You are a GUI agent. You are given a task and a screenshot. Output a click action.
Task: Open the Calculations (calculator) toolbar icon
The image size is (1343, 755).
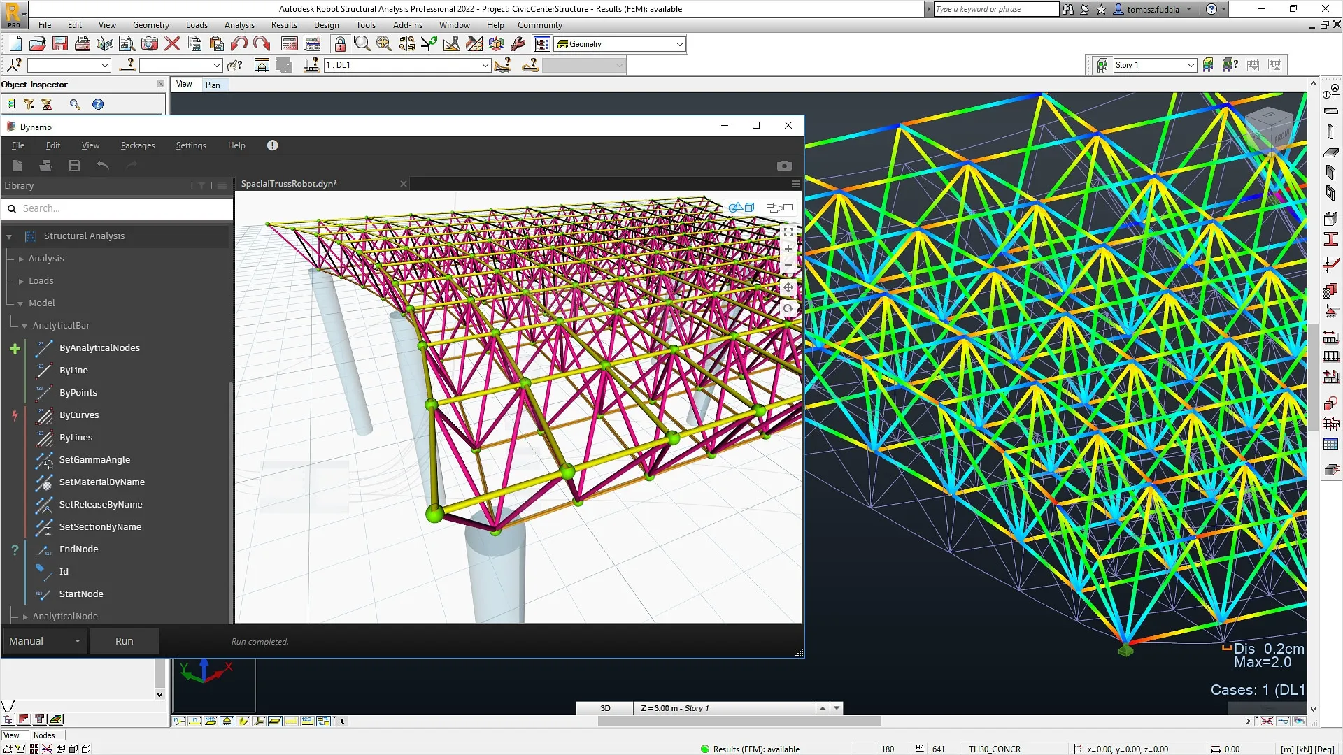(x=288, y=43)
